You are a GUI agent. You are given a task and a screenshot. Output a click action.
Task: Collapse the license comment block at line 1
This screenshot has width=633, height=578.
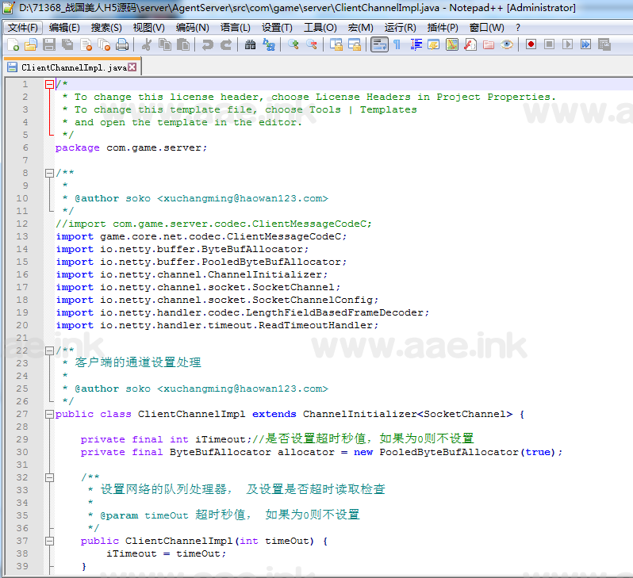click(x=50, y=84)
